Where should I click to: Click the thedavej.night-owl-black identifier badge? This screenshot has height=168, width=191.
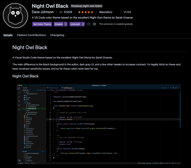tap(86, 6)
